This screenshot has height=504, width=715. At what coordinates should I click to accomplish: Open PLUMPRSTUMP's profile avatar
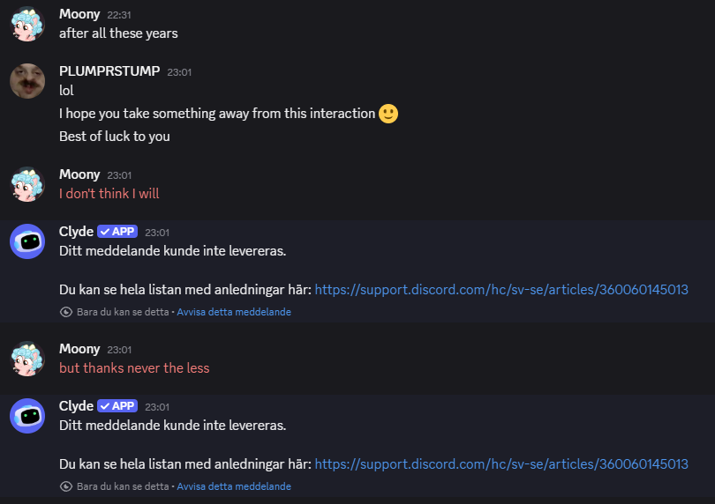click(27, 81)
